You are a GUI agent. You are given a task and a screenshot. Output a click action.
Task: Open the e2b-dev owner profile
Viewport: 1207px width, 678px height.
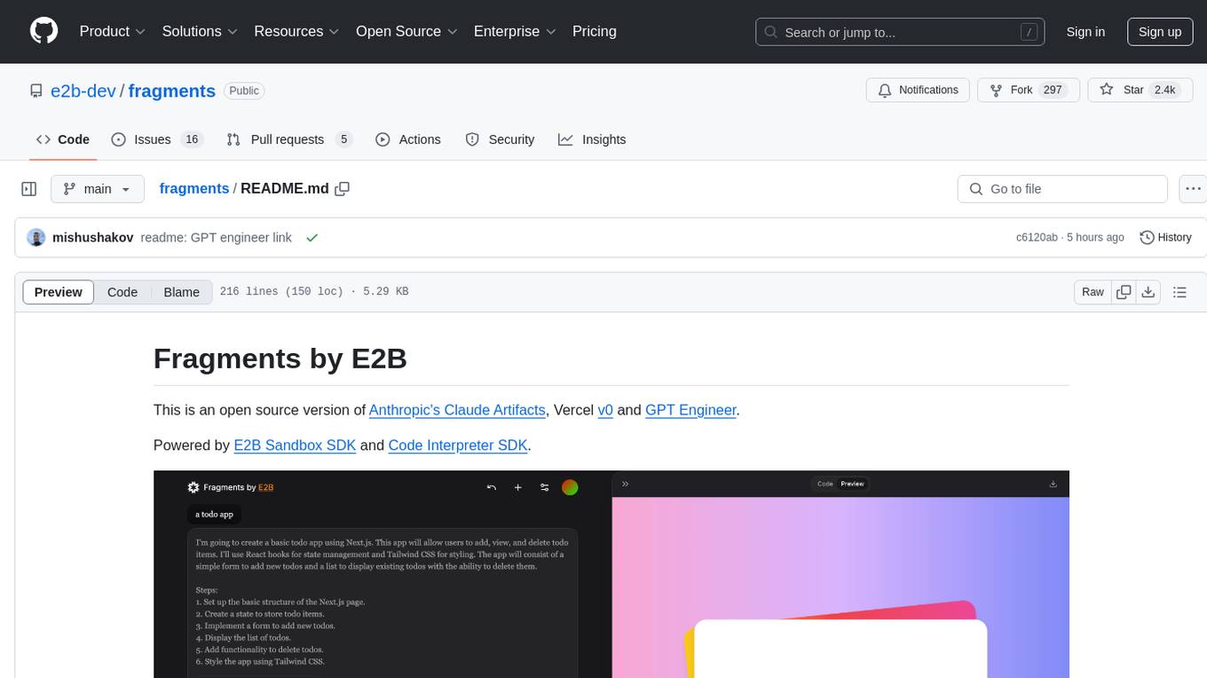coord(83,91)
